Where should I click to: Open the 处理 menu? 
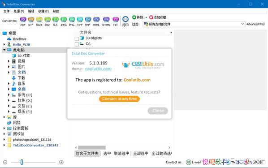point(19,11)
